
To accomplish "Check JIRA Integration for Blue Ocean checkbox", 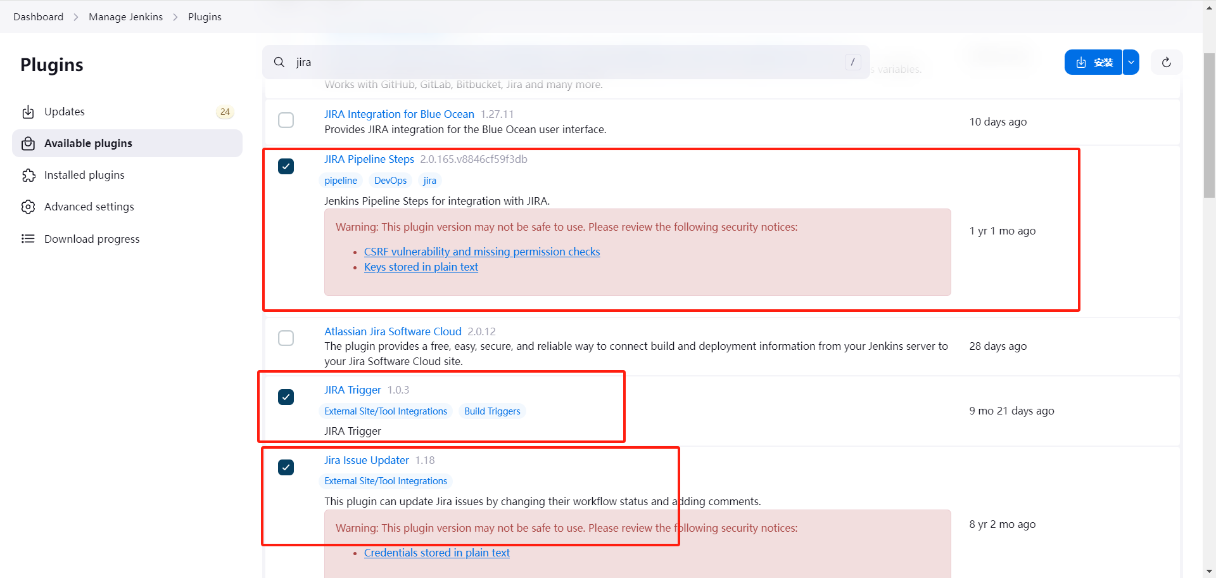I will click(x=286, y=120).
